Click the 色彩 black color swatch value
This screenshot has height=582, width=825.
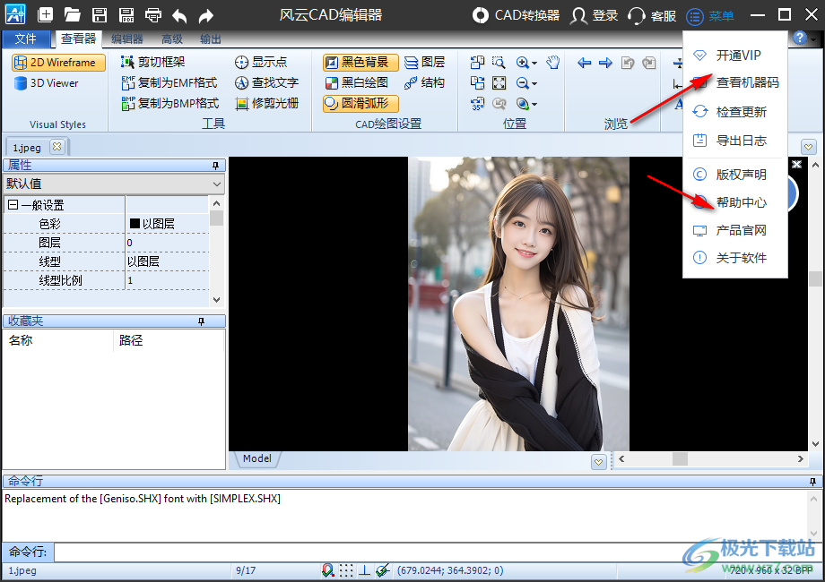[135, 223]
